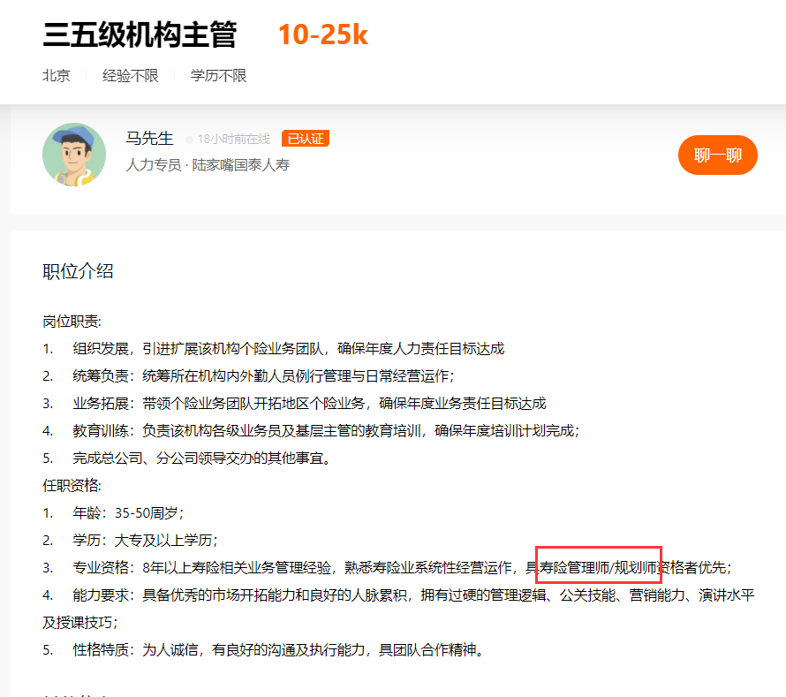
Task: Click the line starting 业务拓展
Action: click(294, 403)
